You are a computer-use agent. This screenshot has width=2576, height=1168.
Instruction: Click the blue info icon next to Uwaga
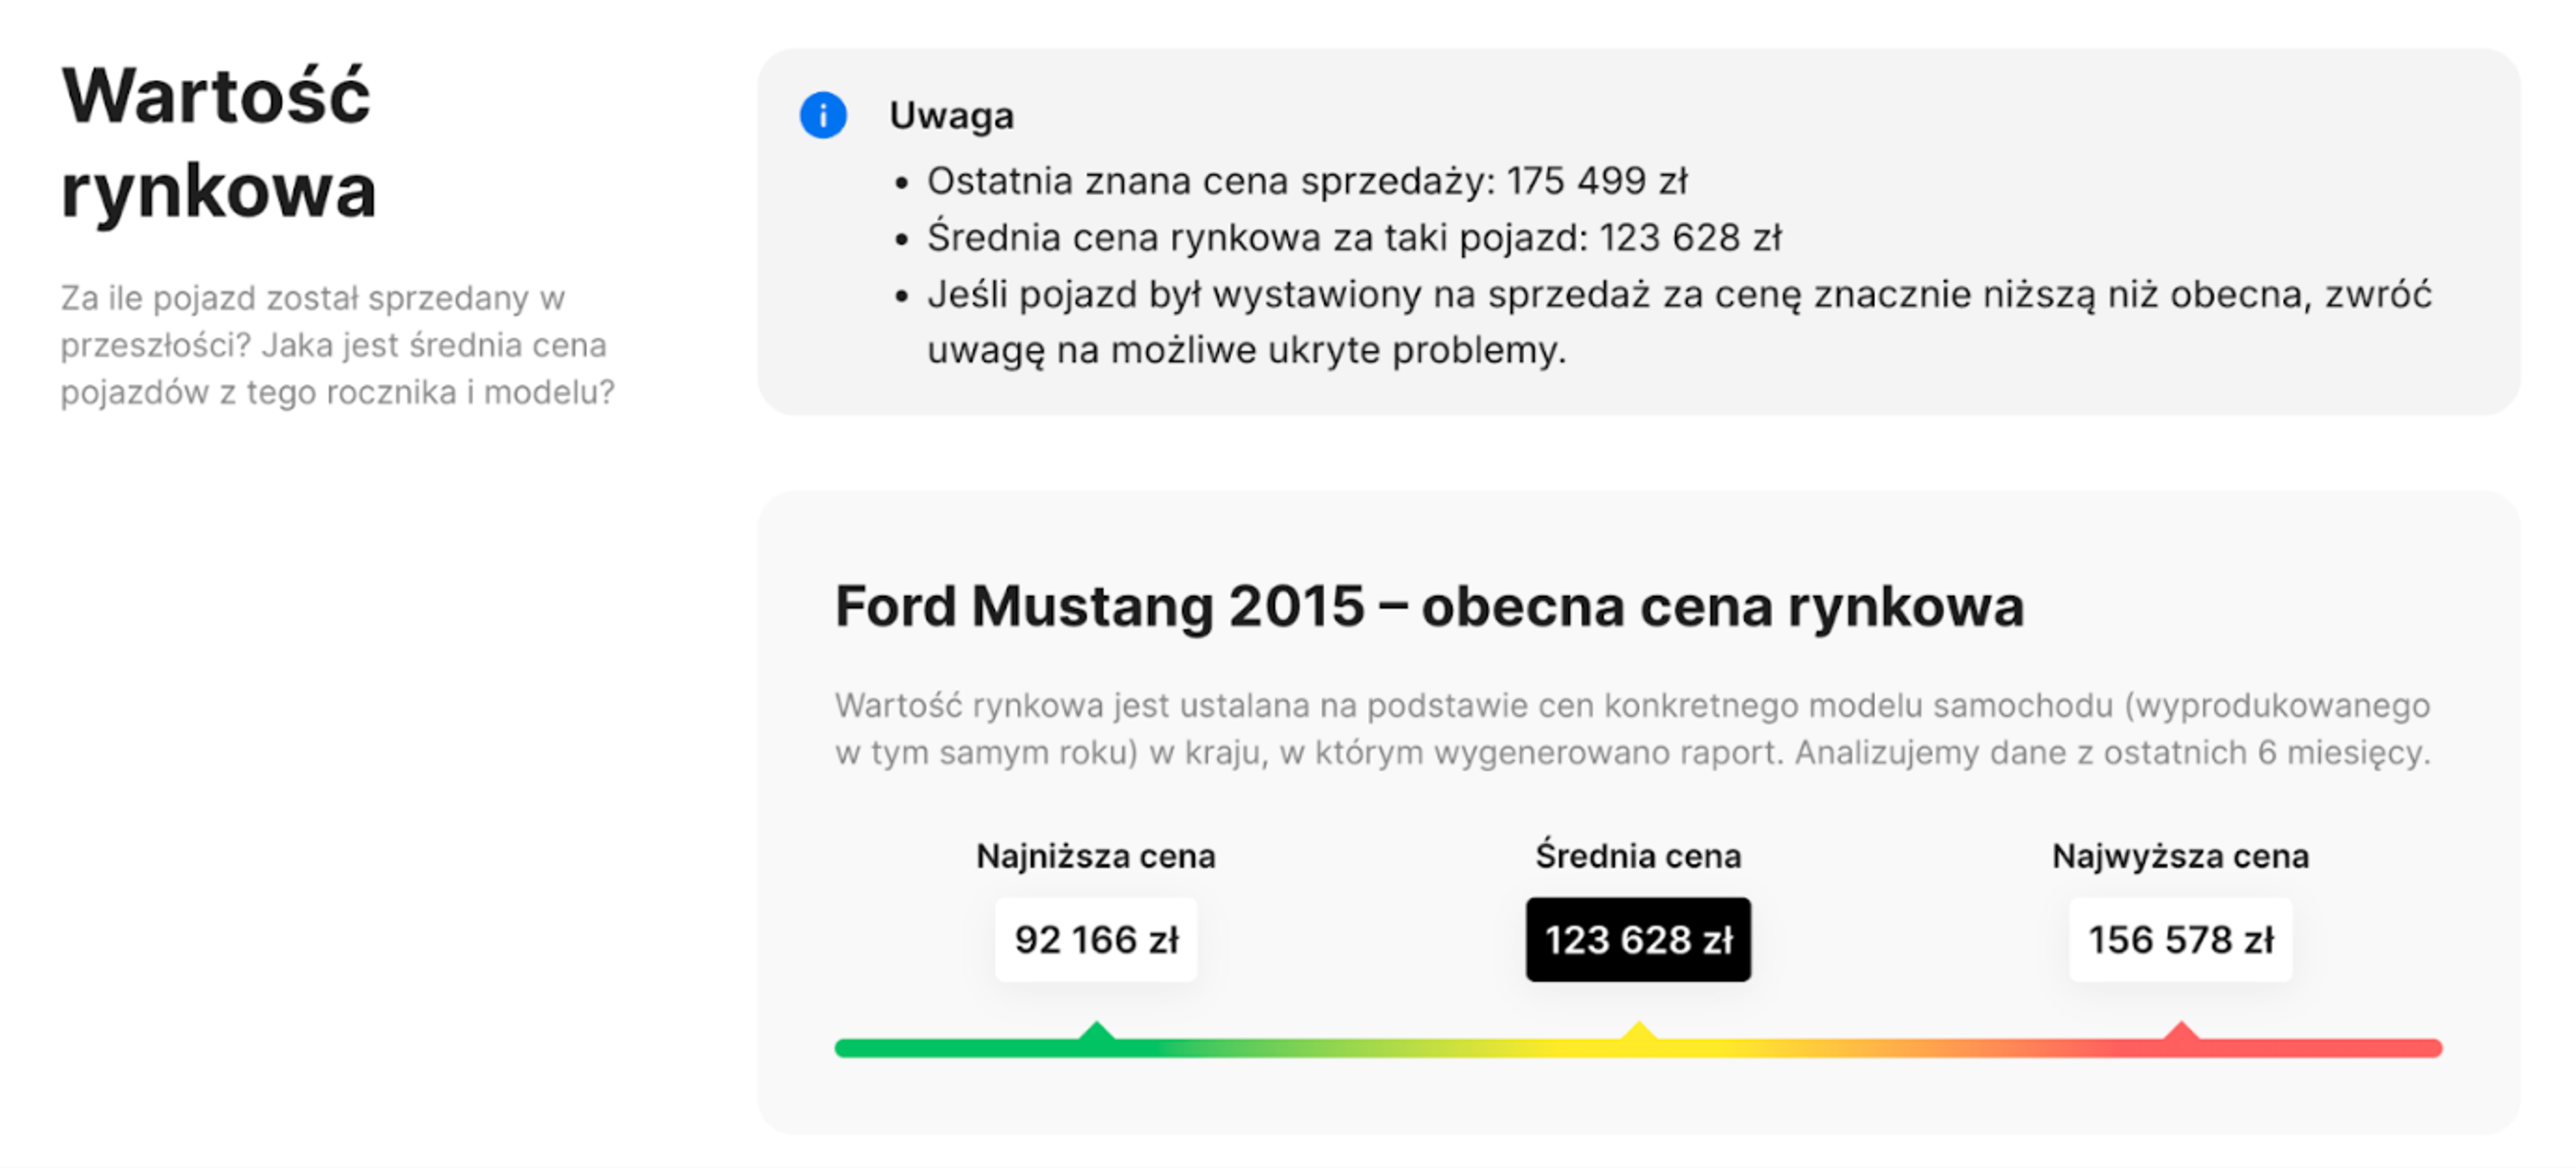(823, 115)
